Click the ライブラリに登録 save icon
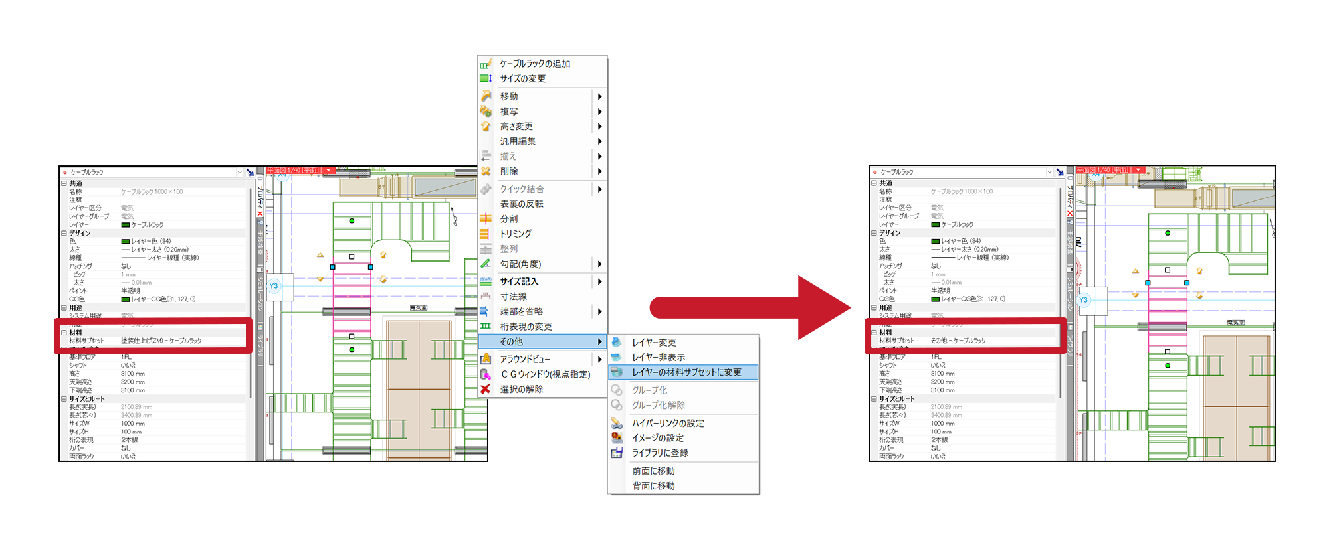 [x=617, y=453]
